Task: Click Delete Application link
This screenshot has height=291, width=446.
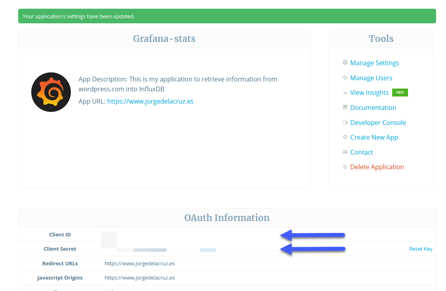Action: 377,167
